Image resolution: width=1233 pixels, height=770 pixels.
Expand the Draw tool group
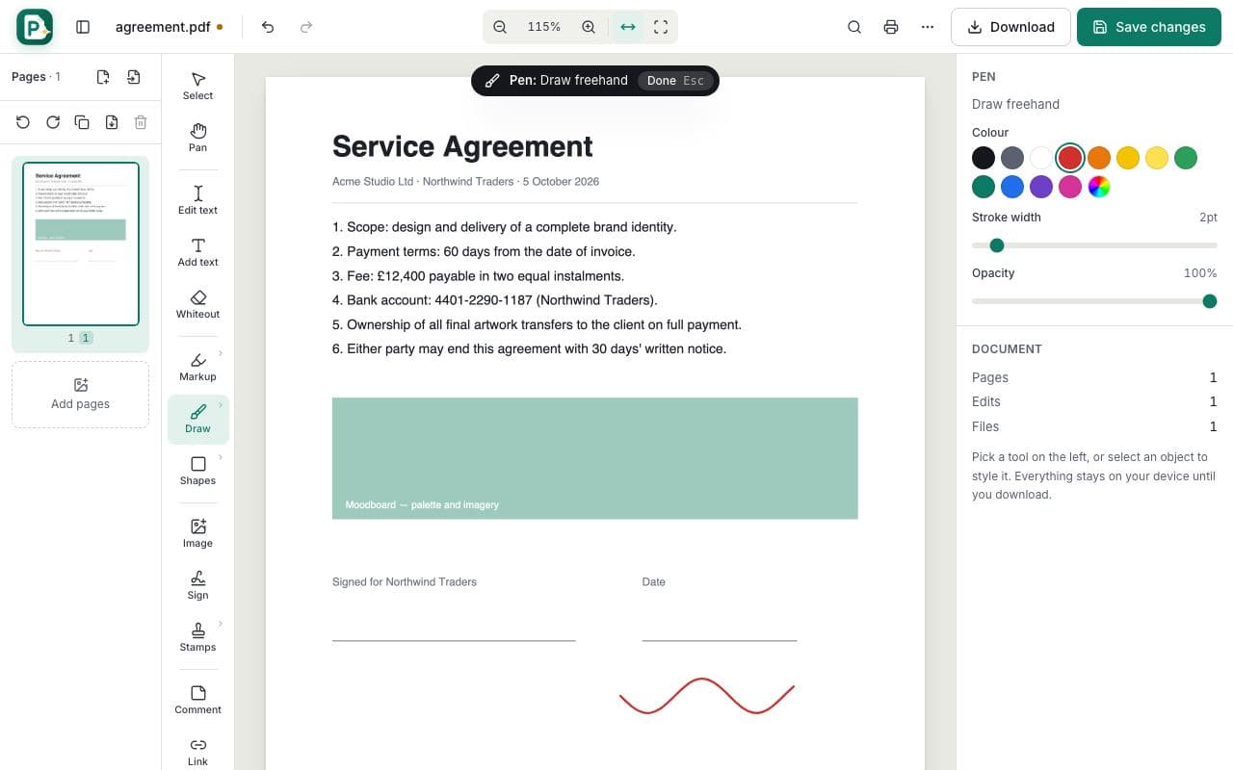tap(221, 405)
